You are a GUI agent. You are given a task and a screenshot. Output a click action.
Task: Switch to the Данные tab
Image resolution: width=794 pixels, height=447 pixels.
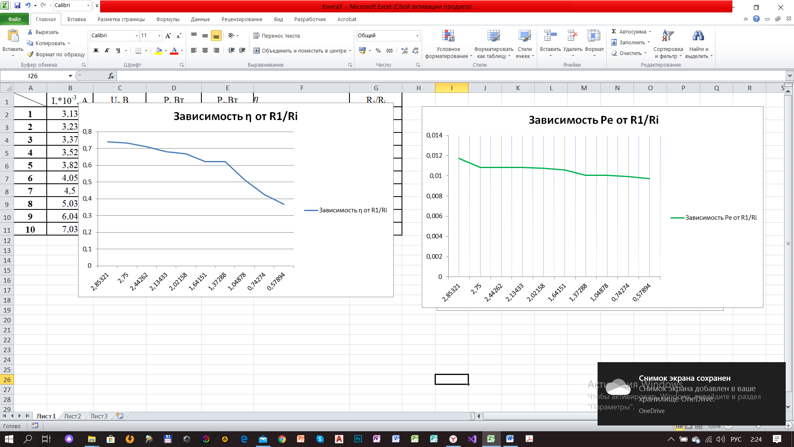point(200,19)
